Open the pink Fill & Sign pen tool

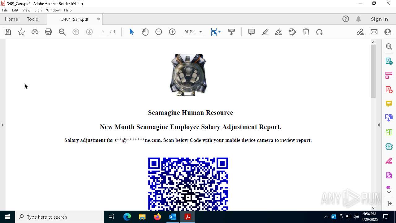pyautogui.click(x=389, y=161)
